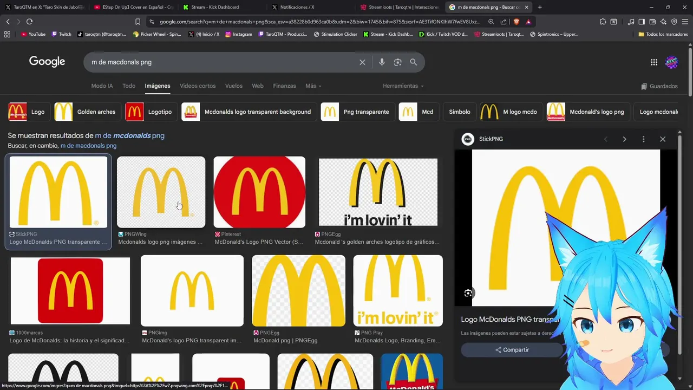This screenshot has width=693, height=390.
Task: Open the tab grid icon in the bookmarks bar
Action: [x=7, y=34]
